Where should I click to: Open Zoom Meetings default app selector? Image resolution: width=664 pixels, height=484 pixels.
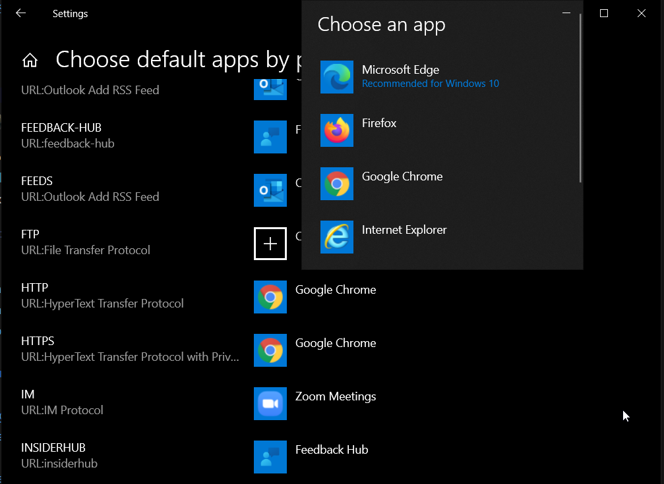[x=336, y=396]
